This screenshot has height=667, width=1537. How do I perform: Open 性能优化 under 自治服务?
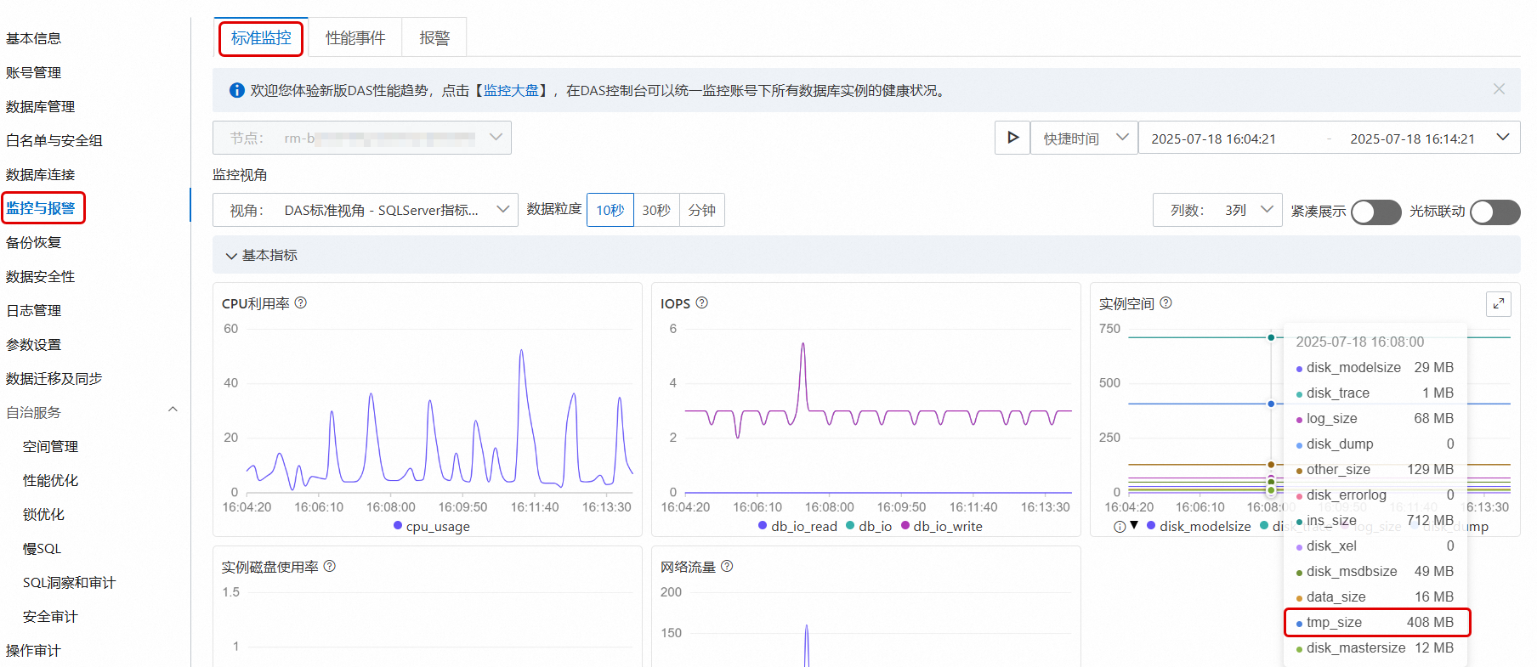51,480
